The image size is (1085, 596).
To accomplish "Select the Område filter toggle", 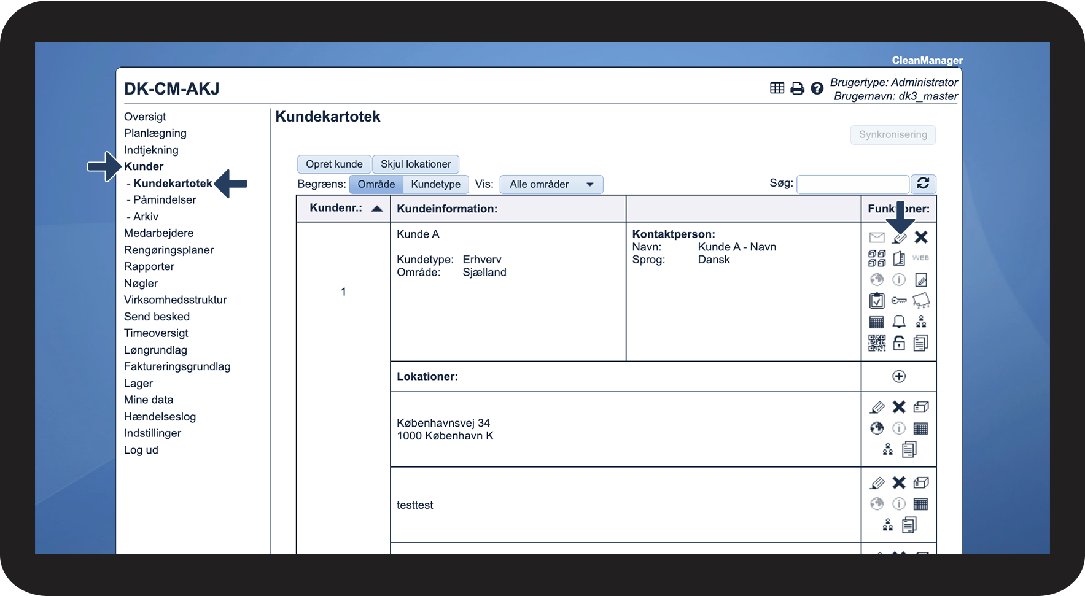I will 376,184.
